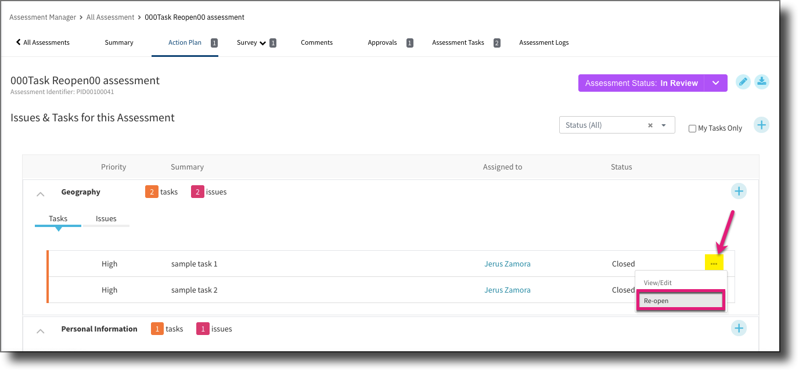Click the pencil edit assessment icon

(743, 82)
